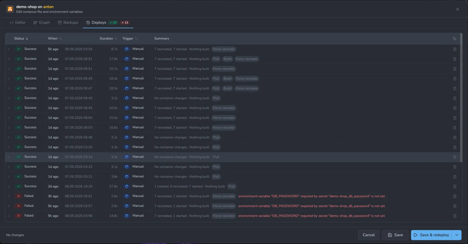Delete the deploy from 08.09.2026 03:54
The width and height of the screenshot is (468, 244).
pyautogui.click(x=455, y=49)
